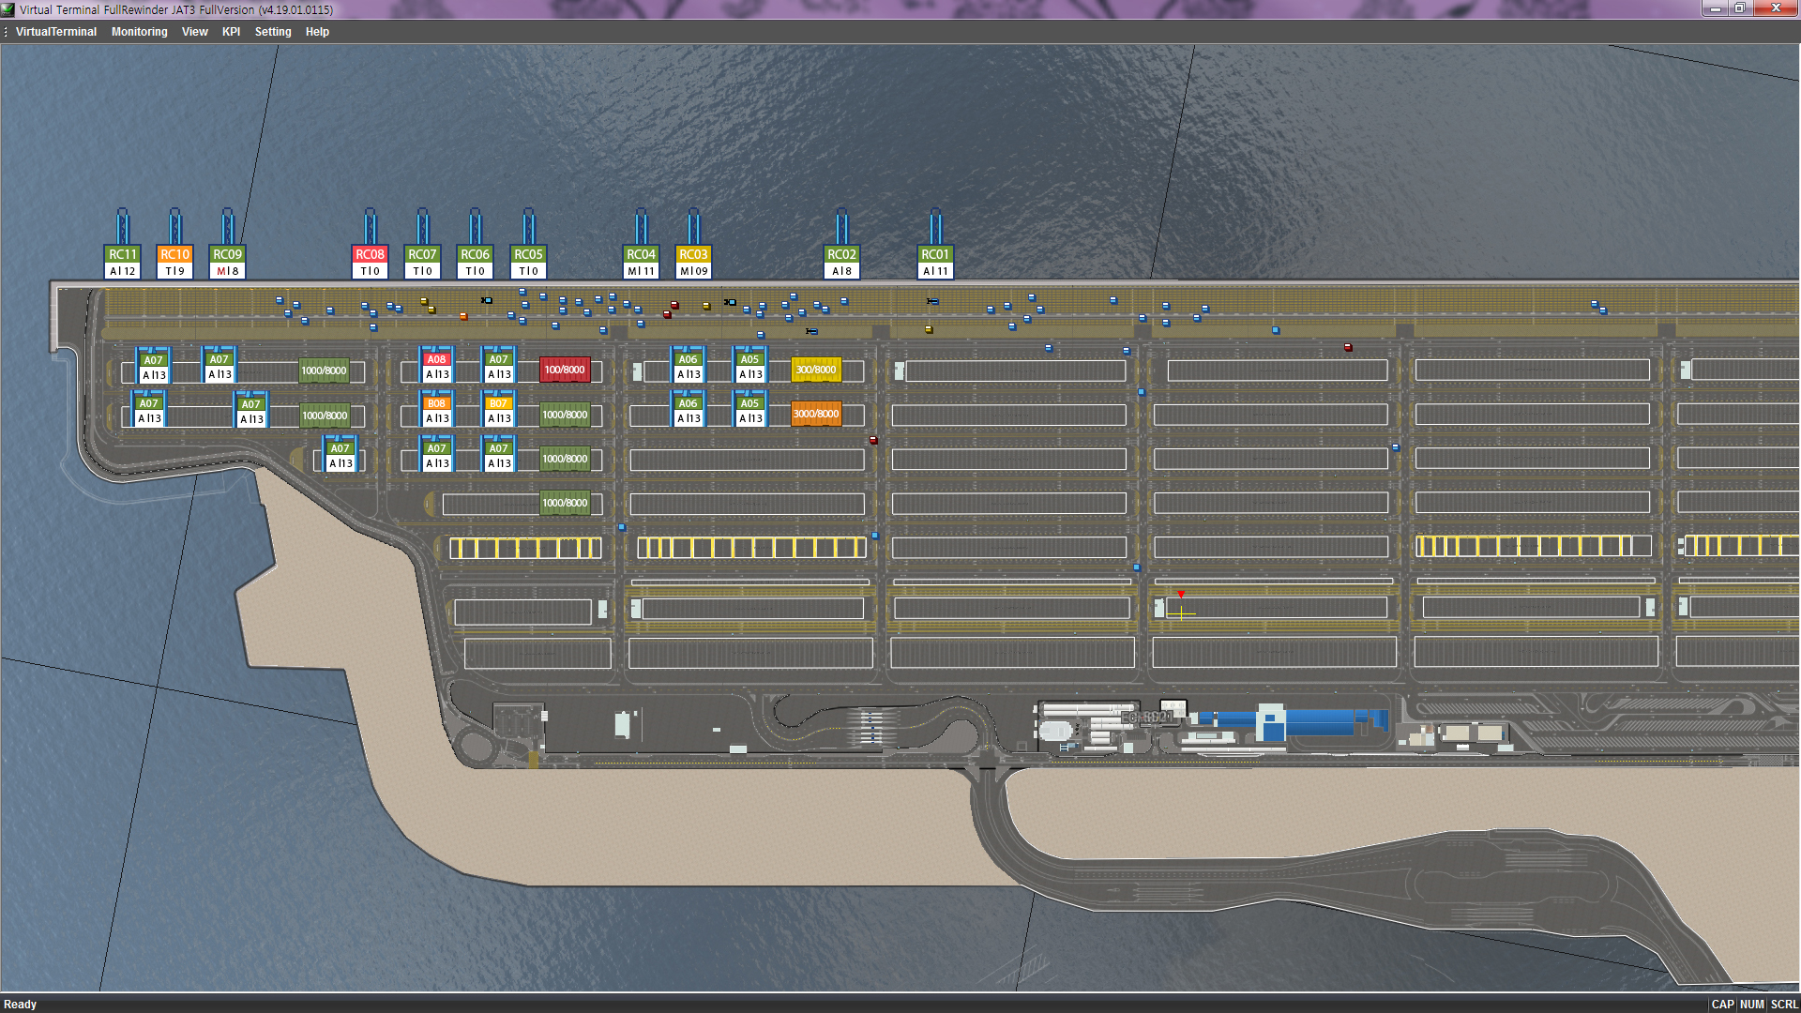1801x1013 pixels.
Task: Open the Setting menu
Action: point(273,32)
